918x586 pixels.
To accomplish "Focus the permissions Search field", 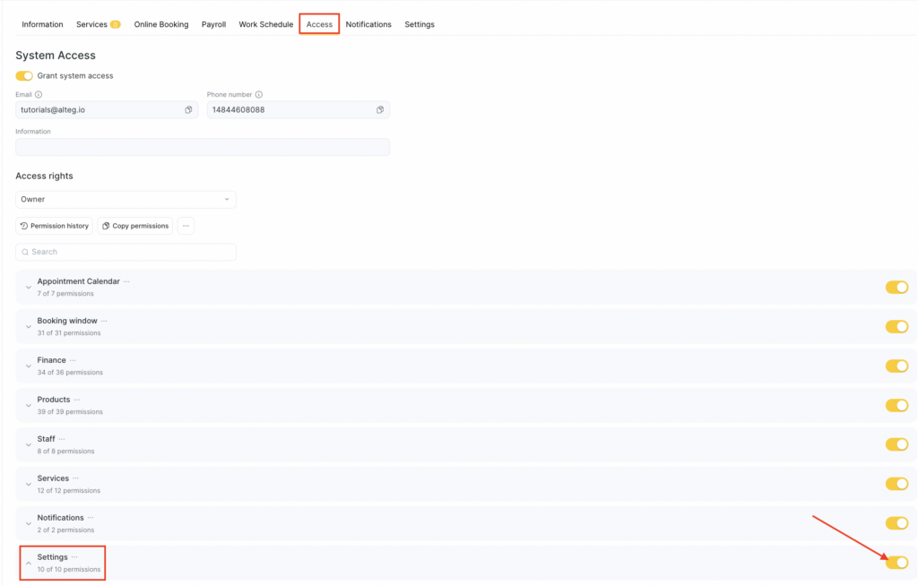I will tap(126, 252).
